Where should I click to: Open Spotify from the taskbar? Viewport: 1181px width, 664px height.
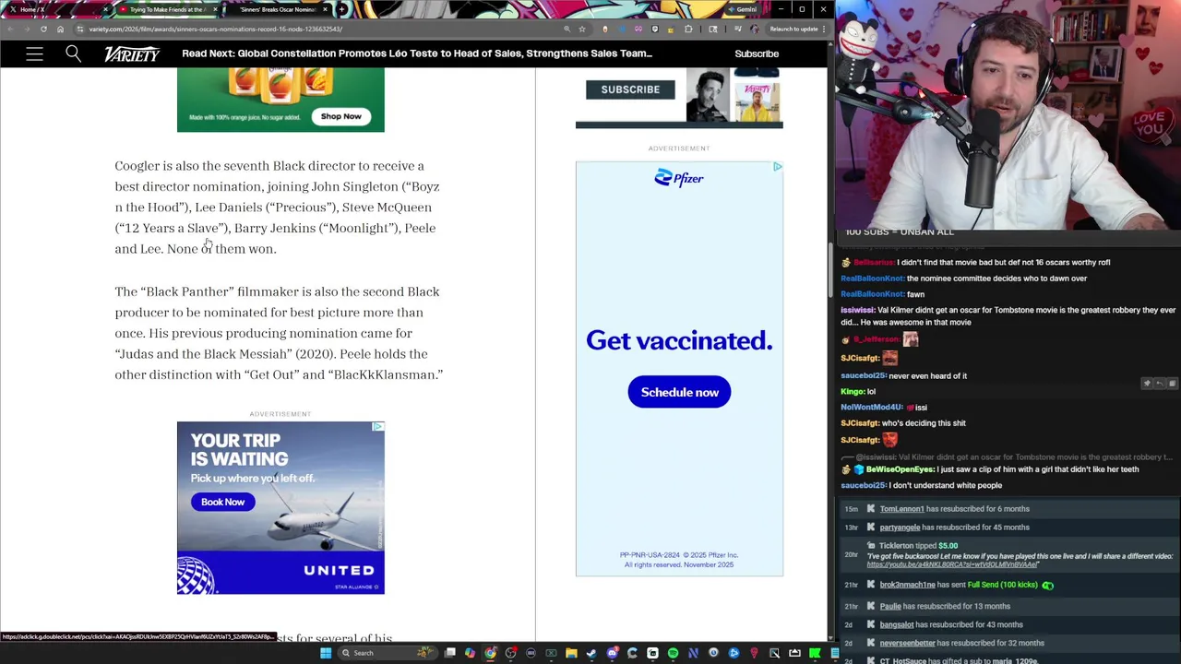click(673, 653)
